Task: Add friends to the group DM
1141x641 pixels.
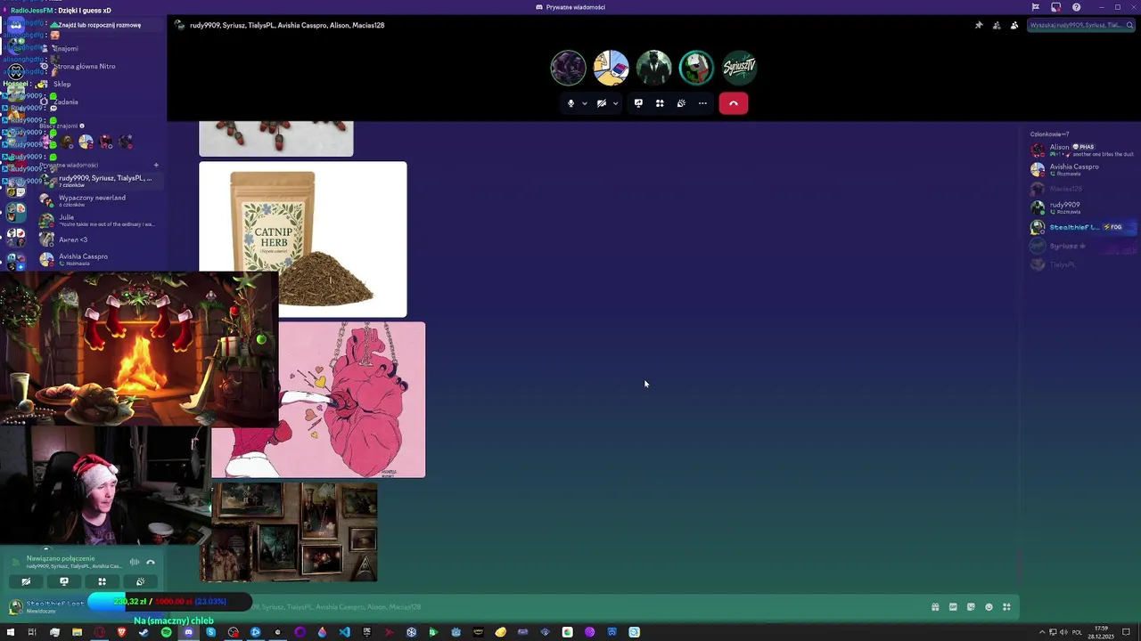Action: coord(997,25)
